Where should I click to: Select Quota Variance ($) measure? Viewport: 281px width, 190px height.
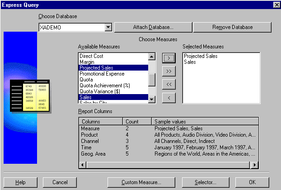coord(113,91)
